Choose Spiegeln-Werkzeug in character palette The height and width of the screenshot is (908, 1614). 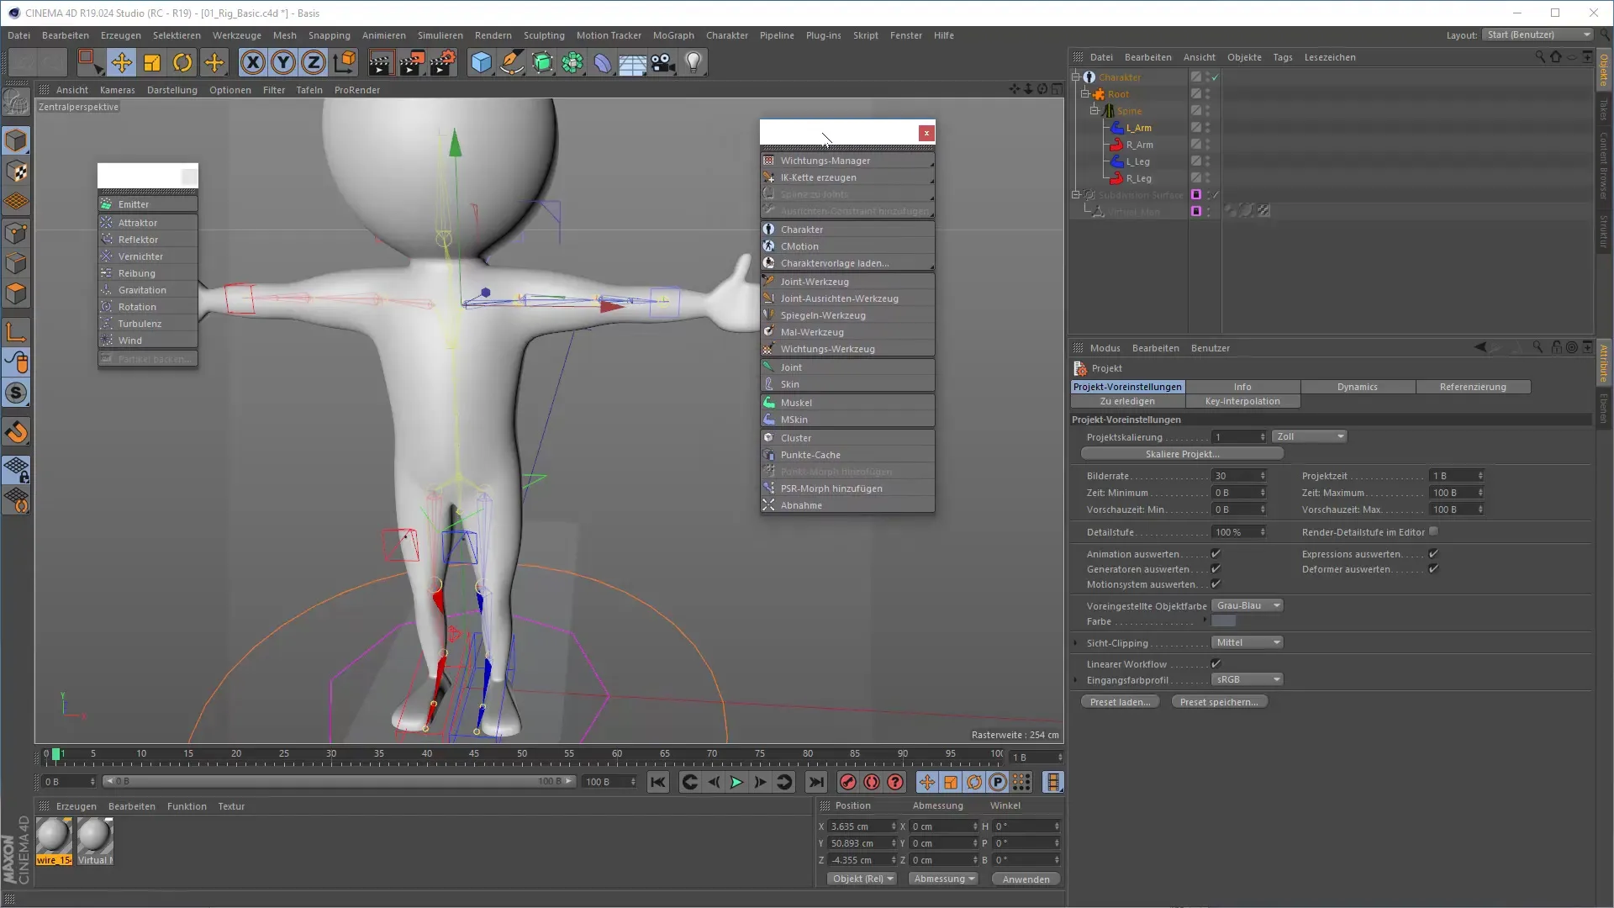[847, 315]
